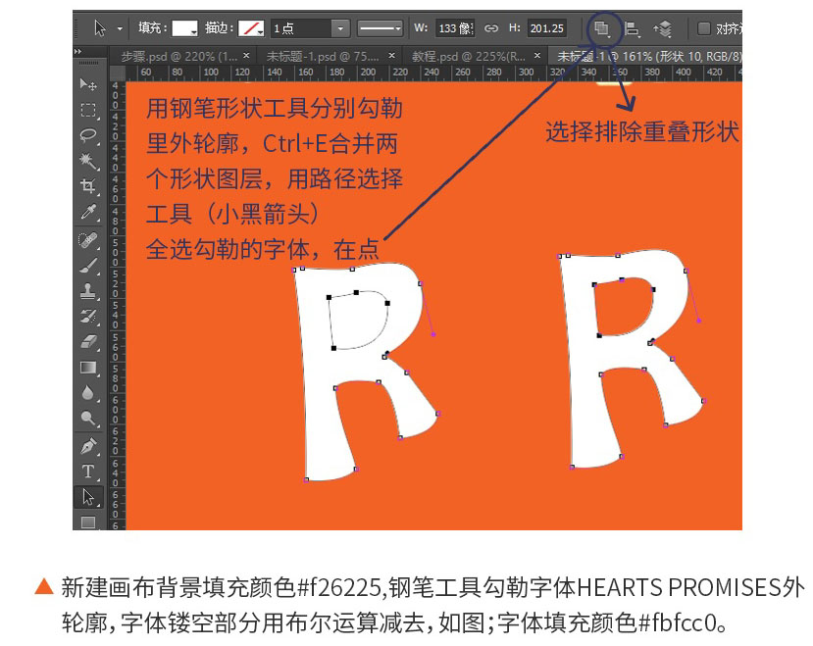Open the path alignment options icon
This screenshot has width=813, height=646.
(x=631, y=28)
